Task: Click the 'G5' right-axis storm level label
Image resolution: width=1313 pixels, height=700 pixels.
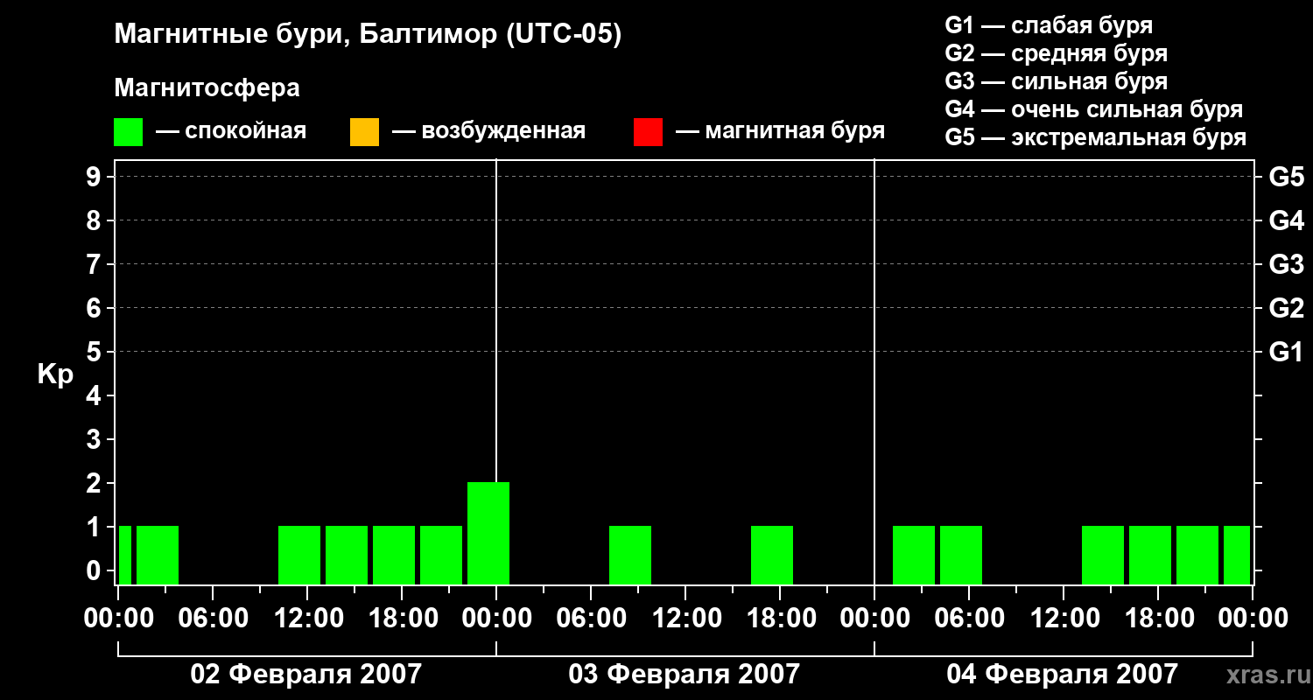Action: (x=1287, y=177)
